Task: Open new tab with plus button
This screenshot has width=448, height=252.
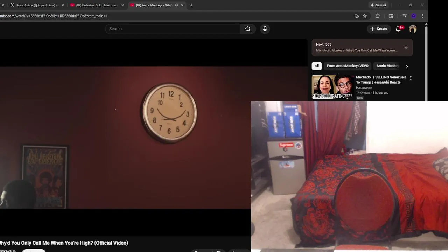Action: [x=191, y=5]
